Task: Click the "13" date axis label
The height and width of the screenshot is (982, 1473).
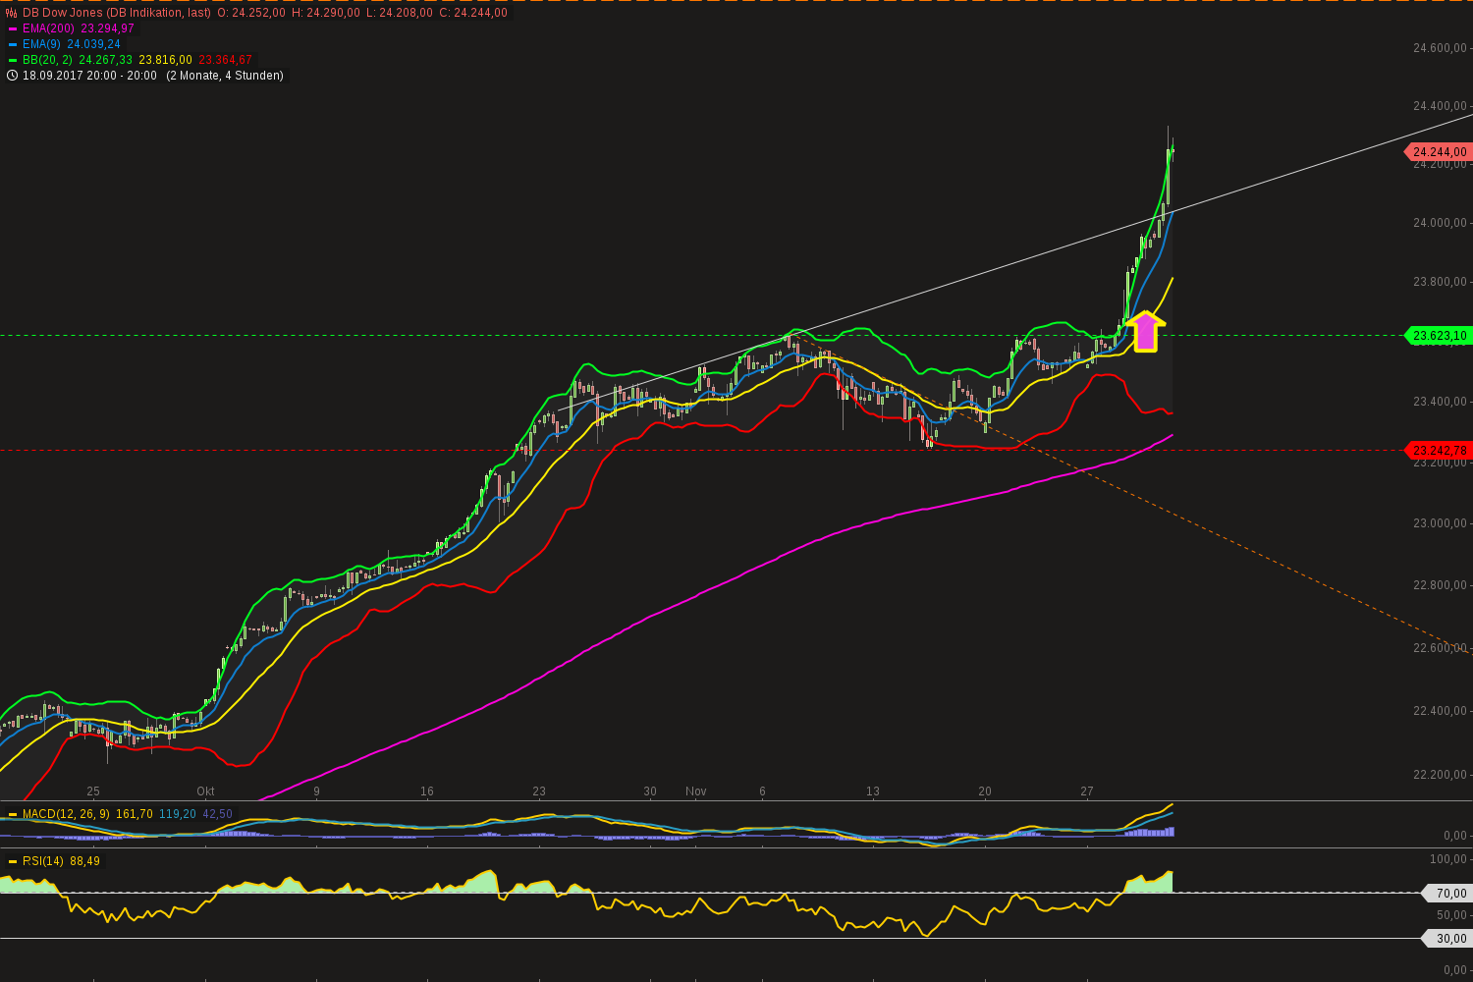Action: point(873,791)
